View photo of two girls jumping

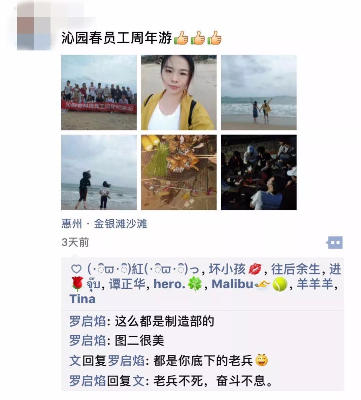[99, 173]
